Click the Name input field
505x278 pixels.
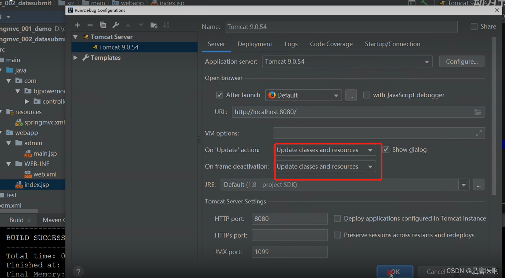pyautogui.click(x=341, y=27)
